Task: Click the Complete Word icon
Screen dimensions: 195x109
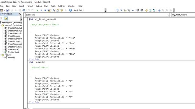Action: coord(133,10)
